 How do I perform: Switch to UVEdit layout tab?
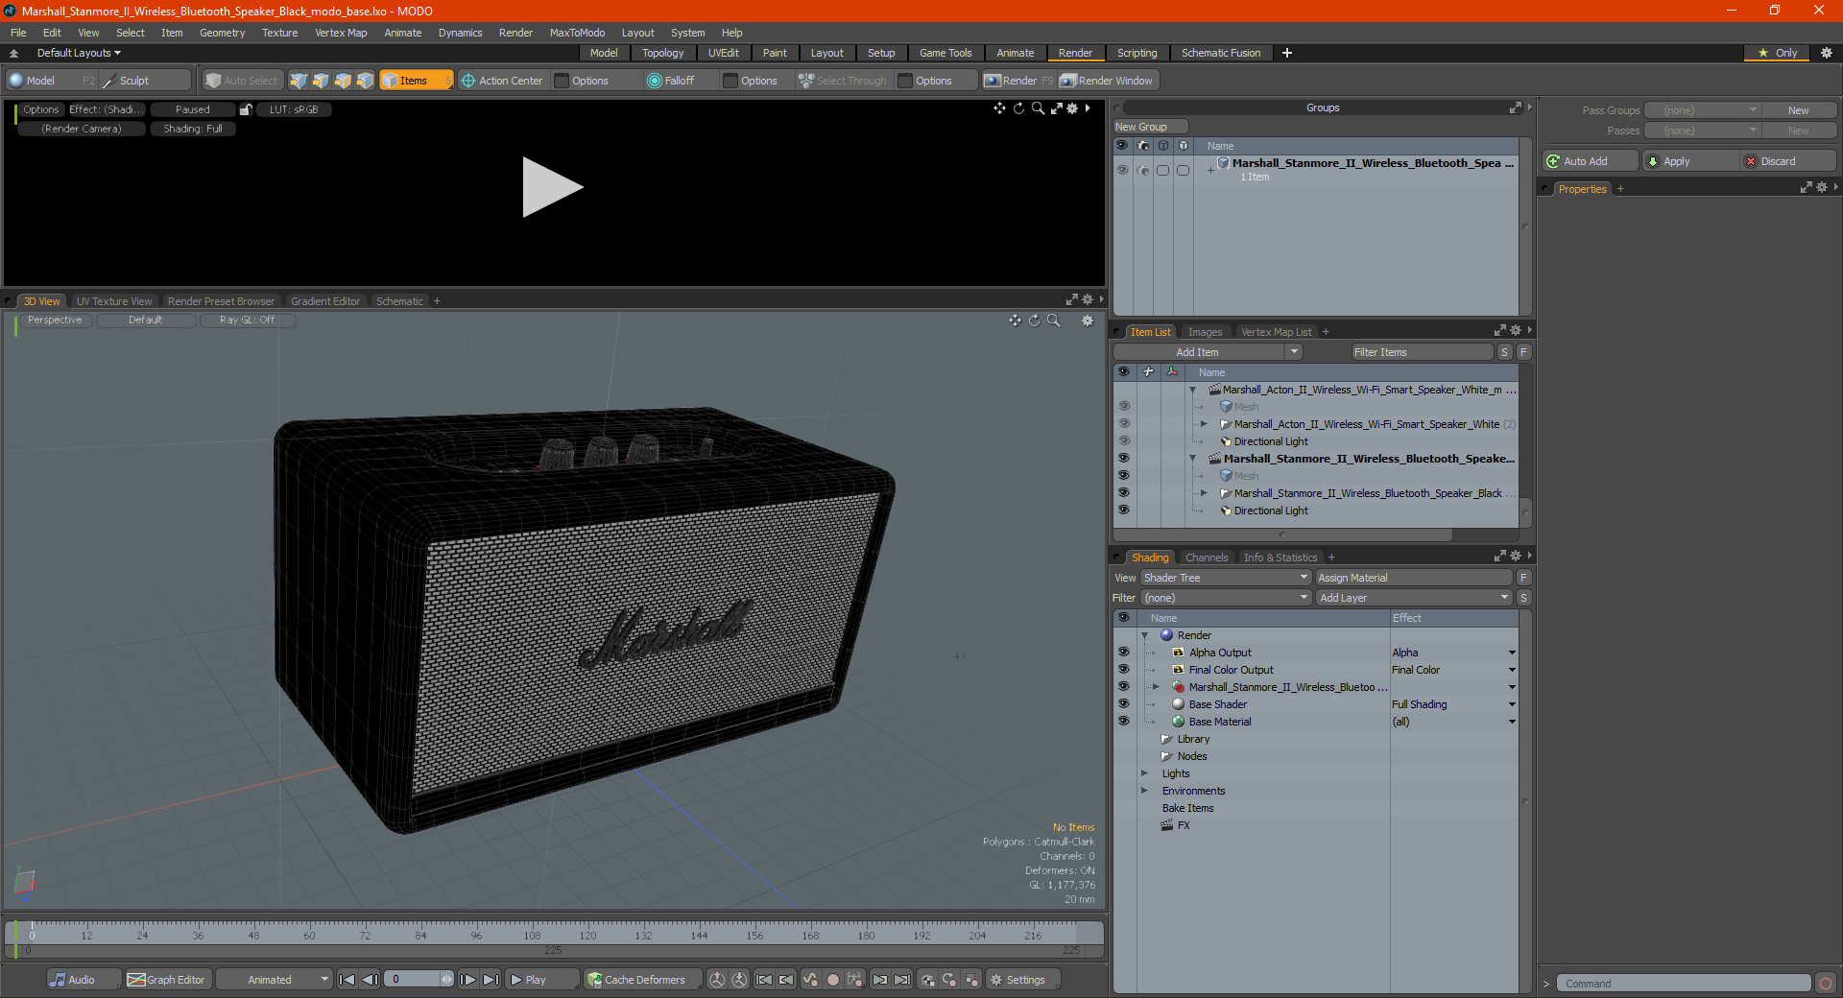point(723,53)
